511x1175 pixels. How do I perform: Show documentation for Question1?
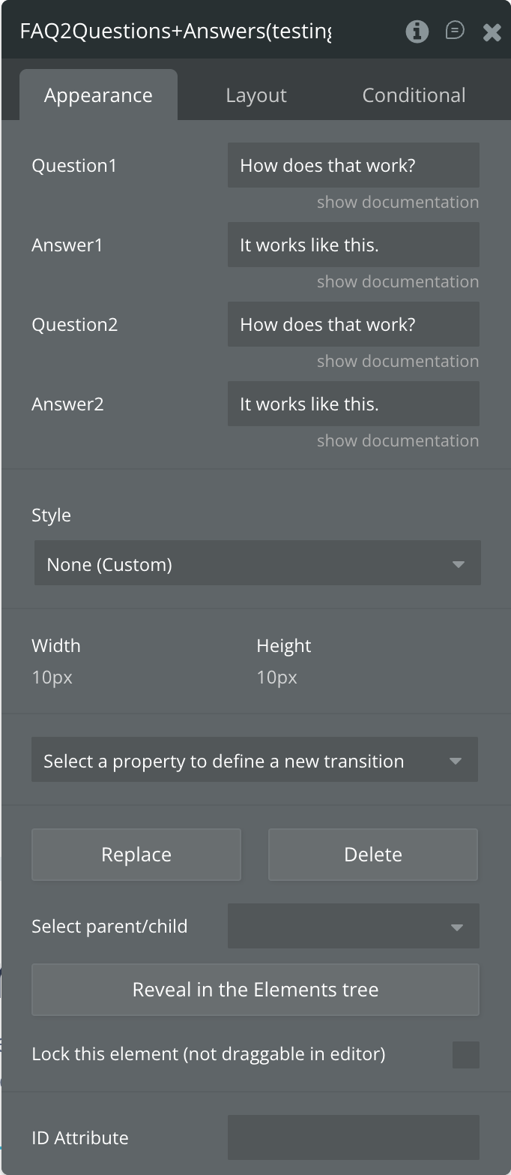pyautogui.click(x=397, y=202)
